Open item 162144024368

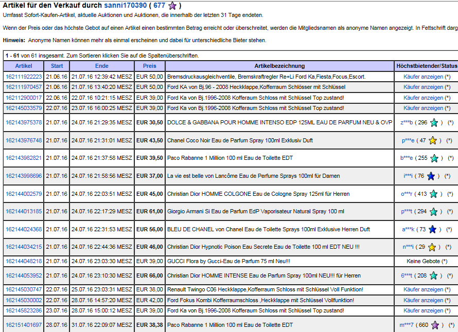tap(24, 229)
